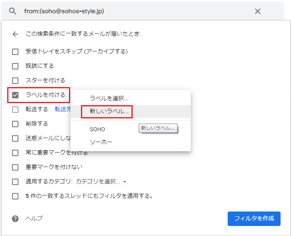Open the カテゴリを選択 dropdown

[x=102, y=181]
